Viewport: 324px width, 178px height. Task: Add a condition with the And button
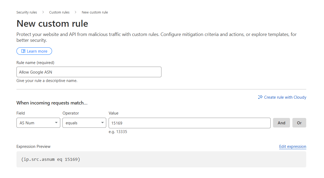[x=281, y=123]
